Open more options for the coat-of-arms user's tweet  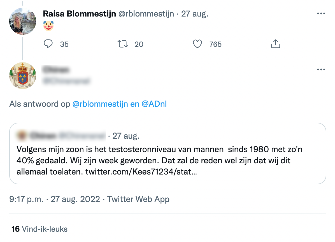(321, 69)
